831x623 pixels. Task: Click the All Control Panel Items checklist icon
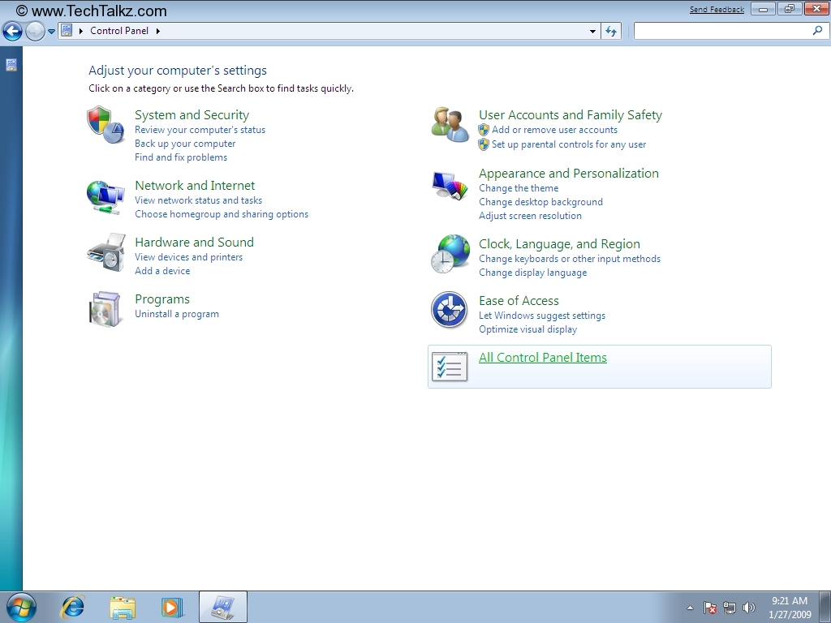(450, 367)
